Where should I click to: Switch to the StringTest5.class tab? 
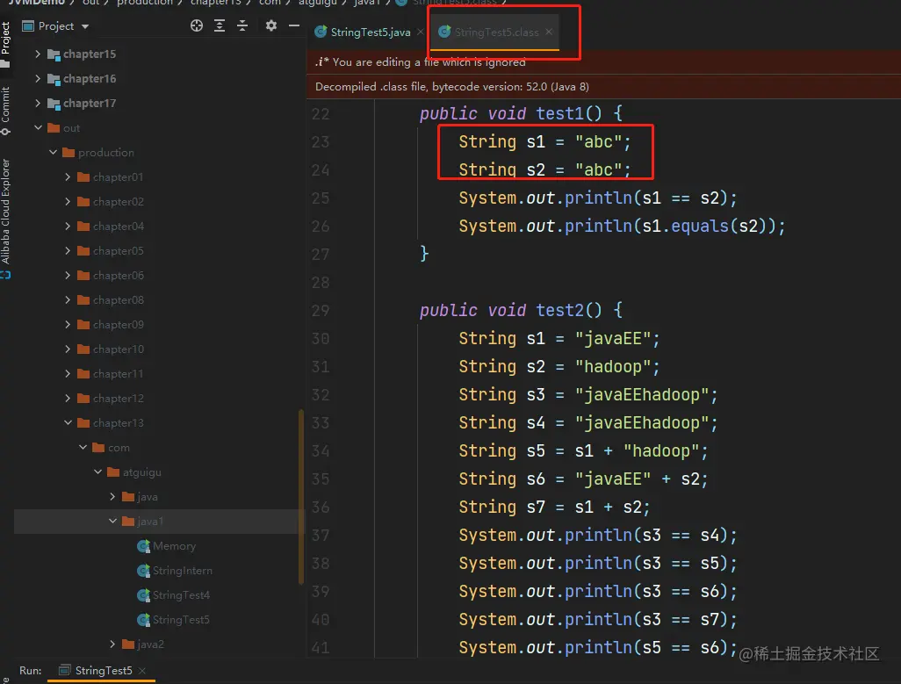tap(496, 32)
